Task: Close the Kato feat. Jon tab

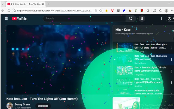Action: coord(43,4)
